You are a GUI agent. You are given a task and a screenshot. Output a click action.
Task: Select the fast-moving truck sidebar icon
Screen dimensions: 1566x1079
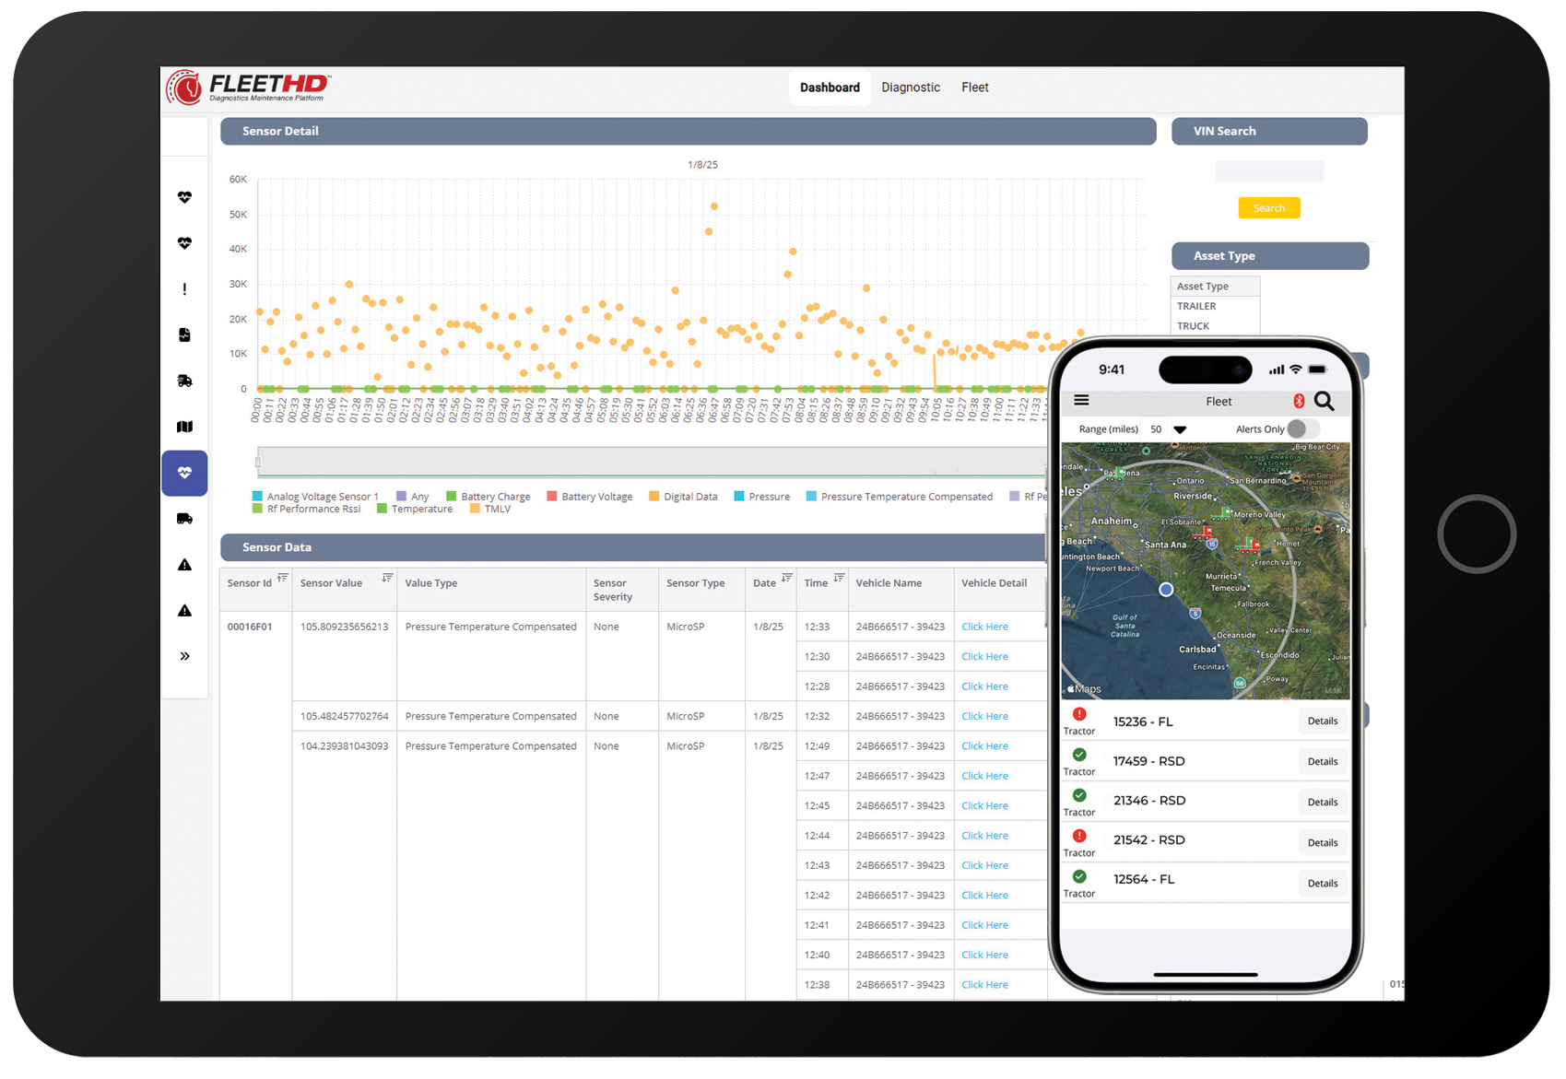(x=184, y=381)
